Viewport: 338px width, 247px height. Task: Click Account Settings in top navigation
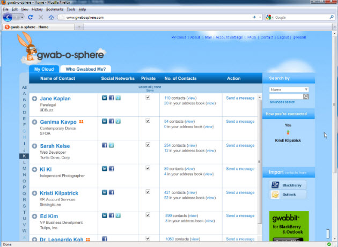tap(229, 38)
